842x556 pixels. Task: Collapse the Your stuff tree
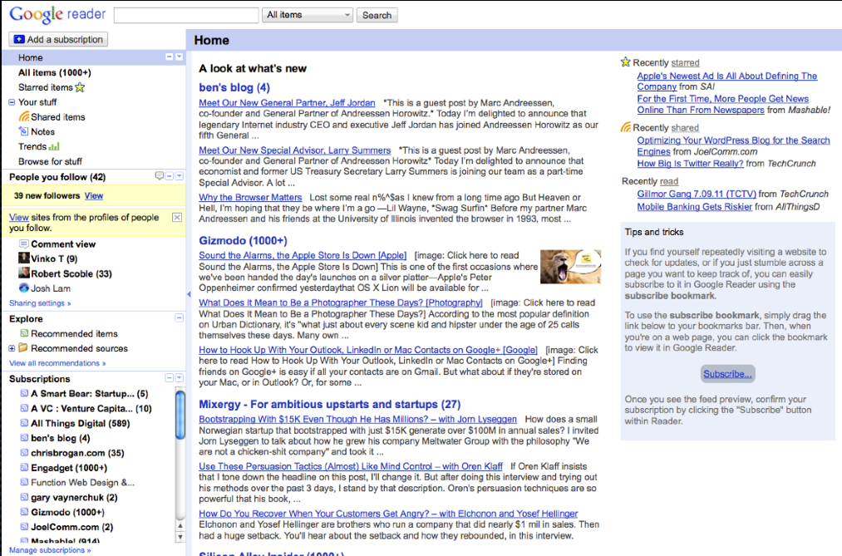(12, 102)
